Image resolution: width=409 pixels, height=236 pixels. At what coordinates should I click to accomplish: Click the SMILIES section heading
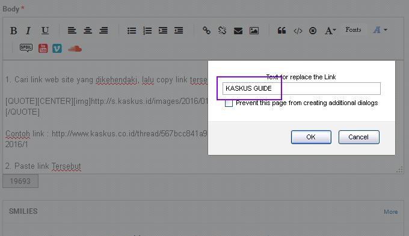(23, 211)
